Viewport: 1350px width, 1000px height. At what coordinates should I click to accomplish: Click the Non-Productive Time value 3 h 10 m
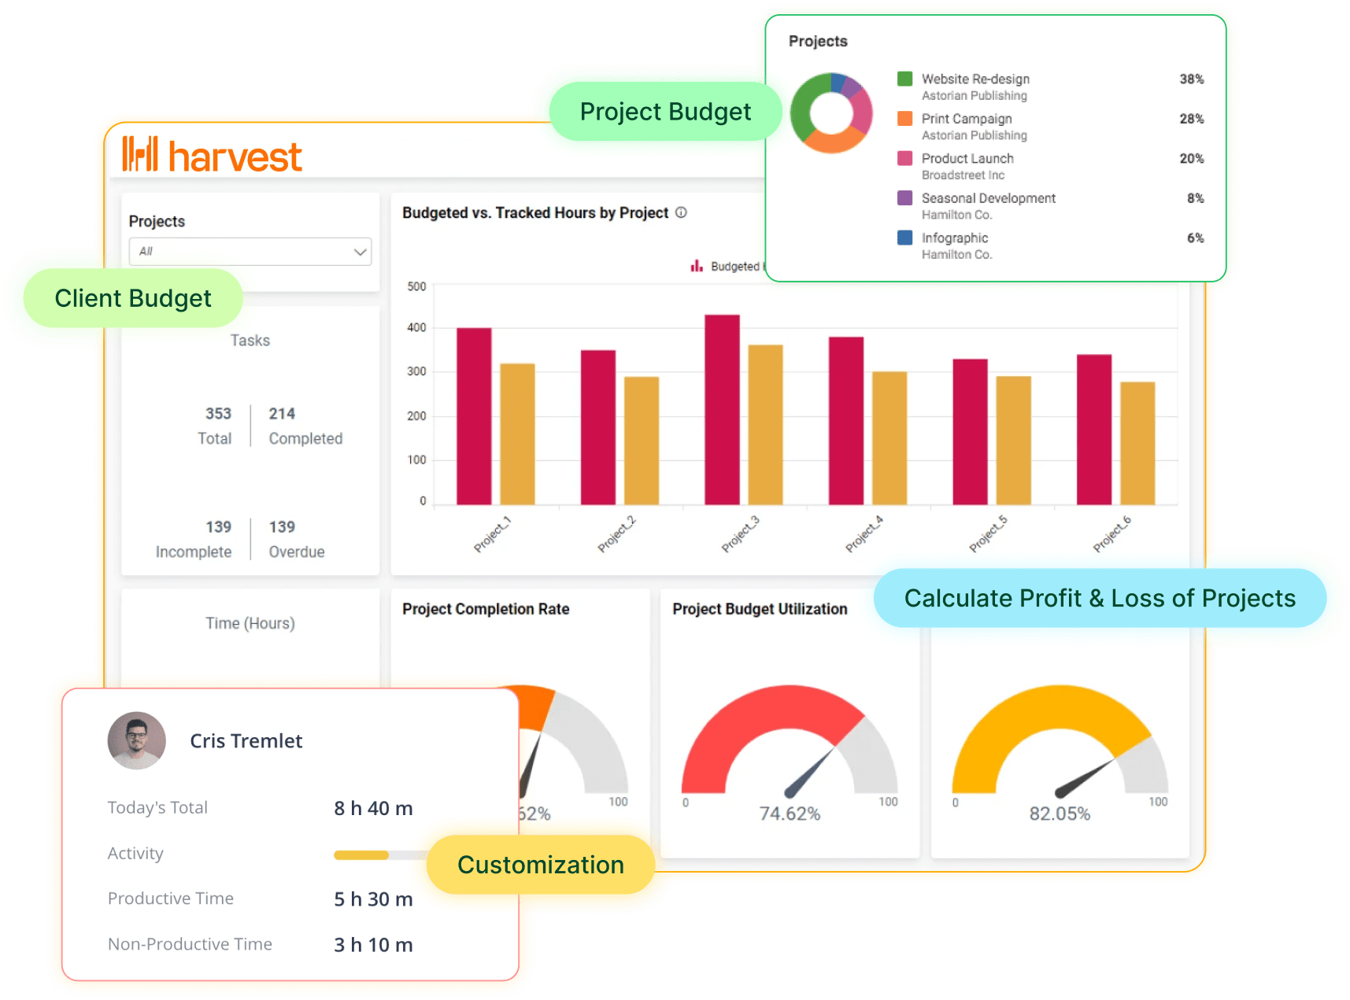373,945
